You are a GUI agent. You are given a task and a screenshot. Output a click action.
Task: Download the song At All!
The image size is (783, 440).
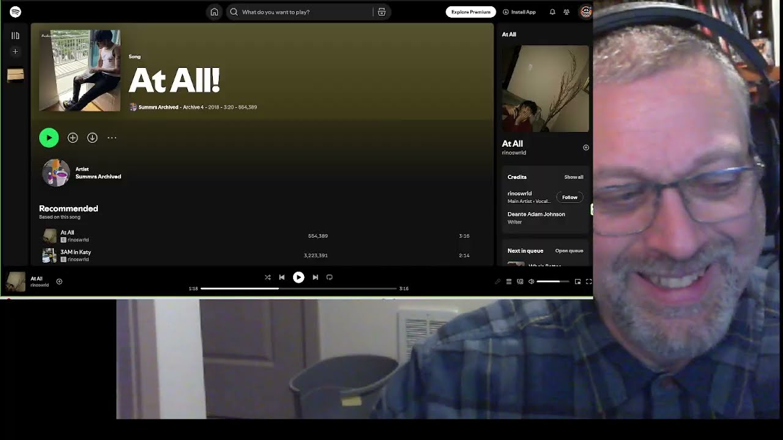click(92, 137)
